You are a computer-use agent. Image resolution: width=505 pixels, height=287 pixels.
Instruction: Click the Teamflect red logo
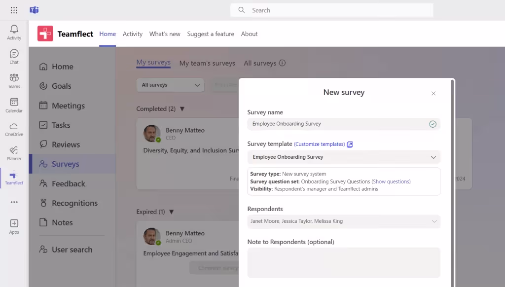(45, 34)
